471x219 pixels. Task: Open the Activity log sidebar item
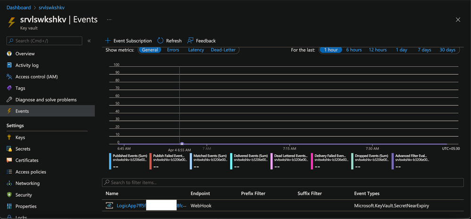coord(48,65)
